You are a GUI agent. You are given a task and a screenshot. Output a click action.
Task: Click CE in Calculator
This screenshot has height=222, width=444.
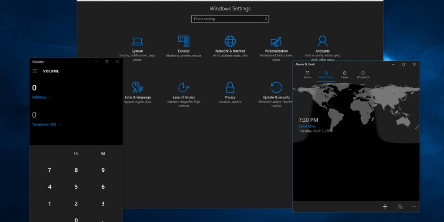(x=76, y=153)
